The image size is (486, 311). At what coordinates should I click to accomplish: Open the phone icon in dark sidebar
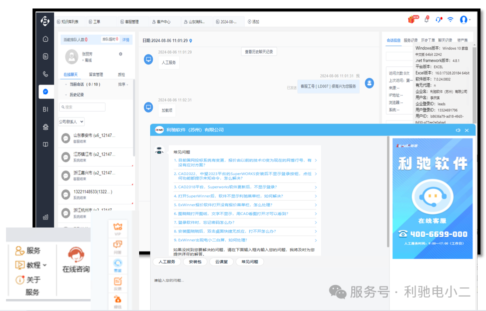click(x=45, y=74)
